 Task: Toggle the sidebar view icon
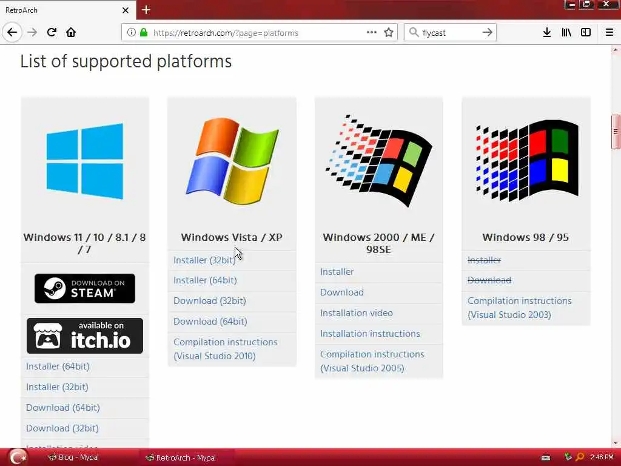point(586,33)
